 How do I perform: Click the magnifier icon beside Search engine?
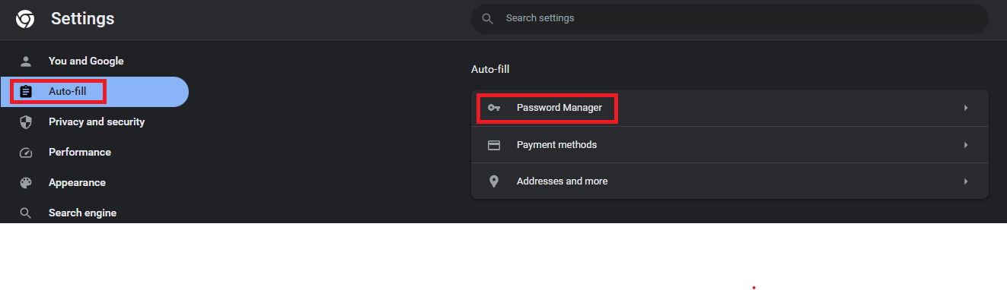[26, 213]
